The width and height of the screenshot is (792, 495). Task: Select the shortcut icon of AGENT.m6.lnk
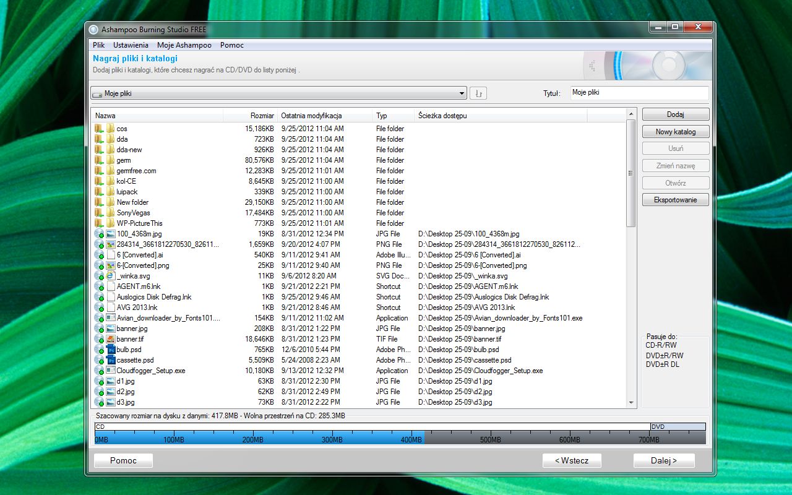coord(111,286)
